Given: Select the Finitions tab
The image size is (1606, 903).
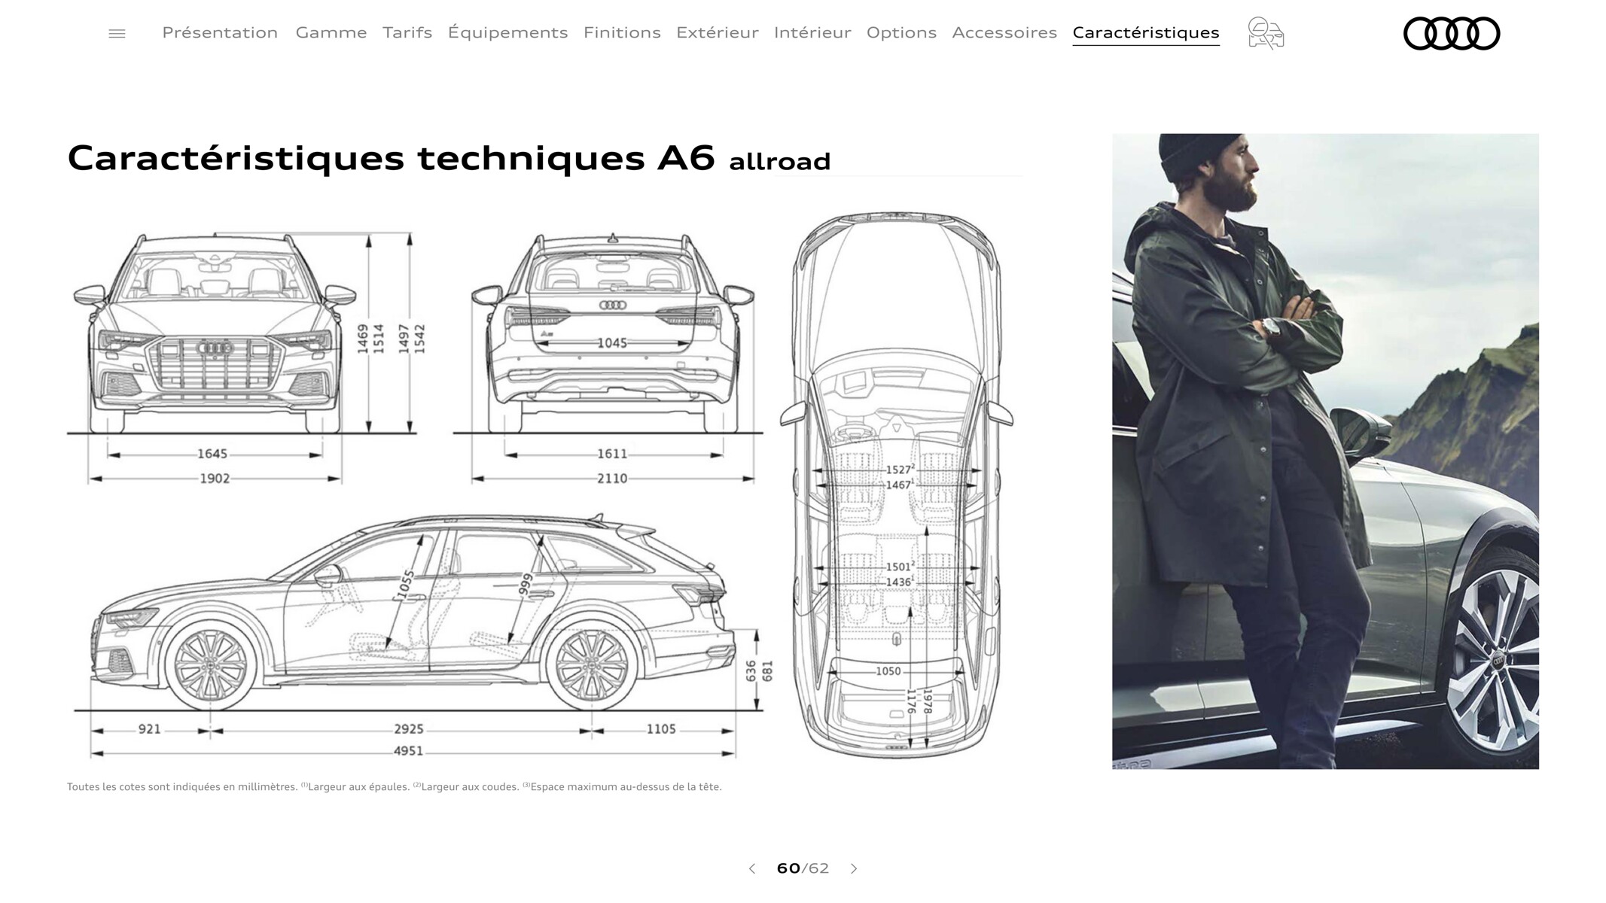Looking at the screenshot, I should point(622,32).
